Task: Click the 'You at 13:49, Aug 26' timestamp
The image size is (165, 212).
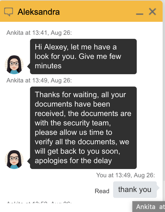Action: 126,175
